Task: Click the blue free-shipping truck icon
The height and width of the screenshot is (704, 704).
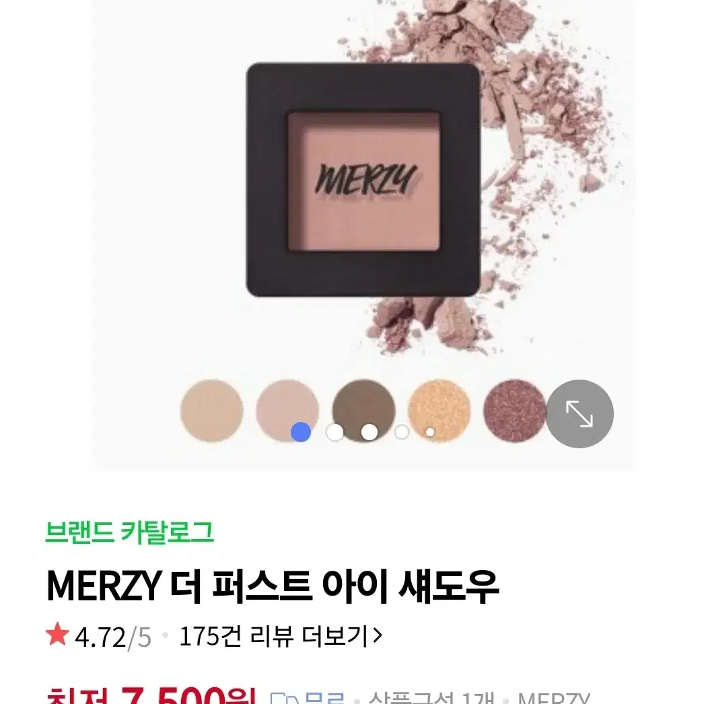Action: [285, 699]
